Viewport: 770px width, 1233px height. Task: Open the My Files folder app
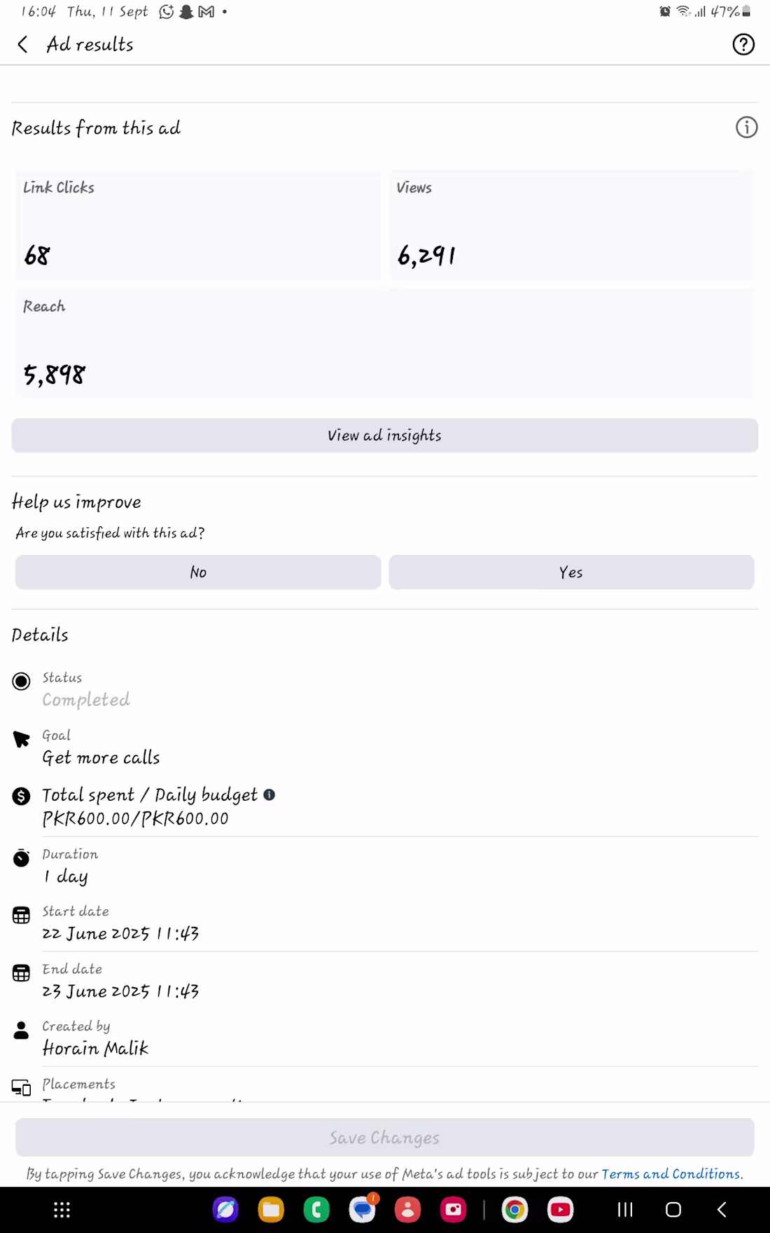click(271, 1210)
